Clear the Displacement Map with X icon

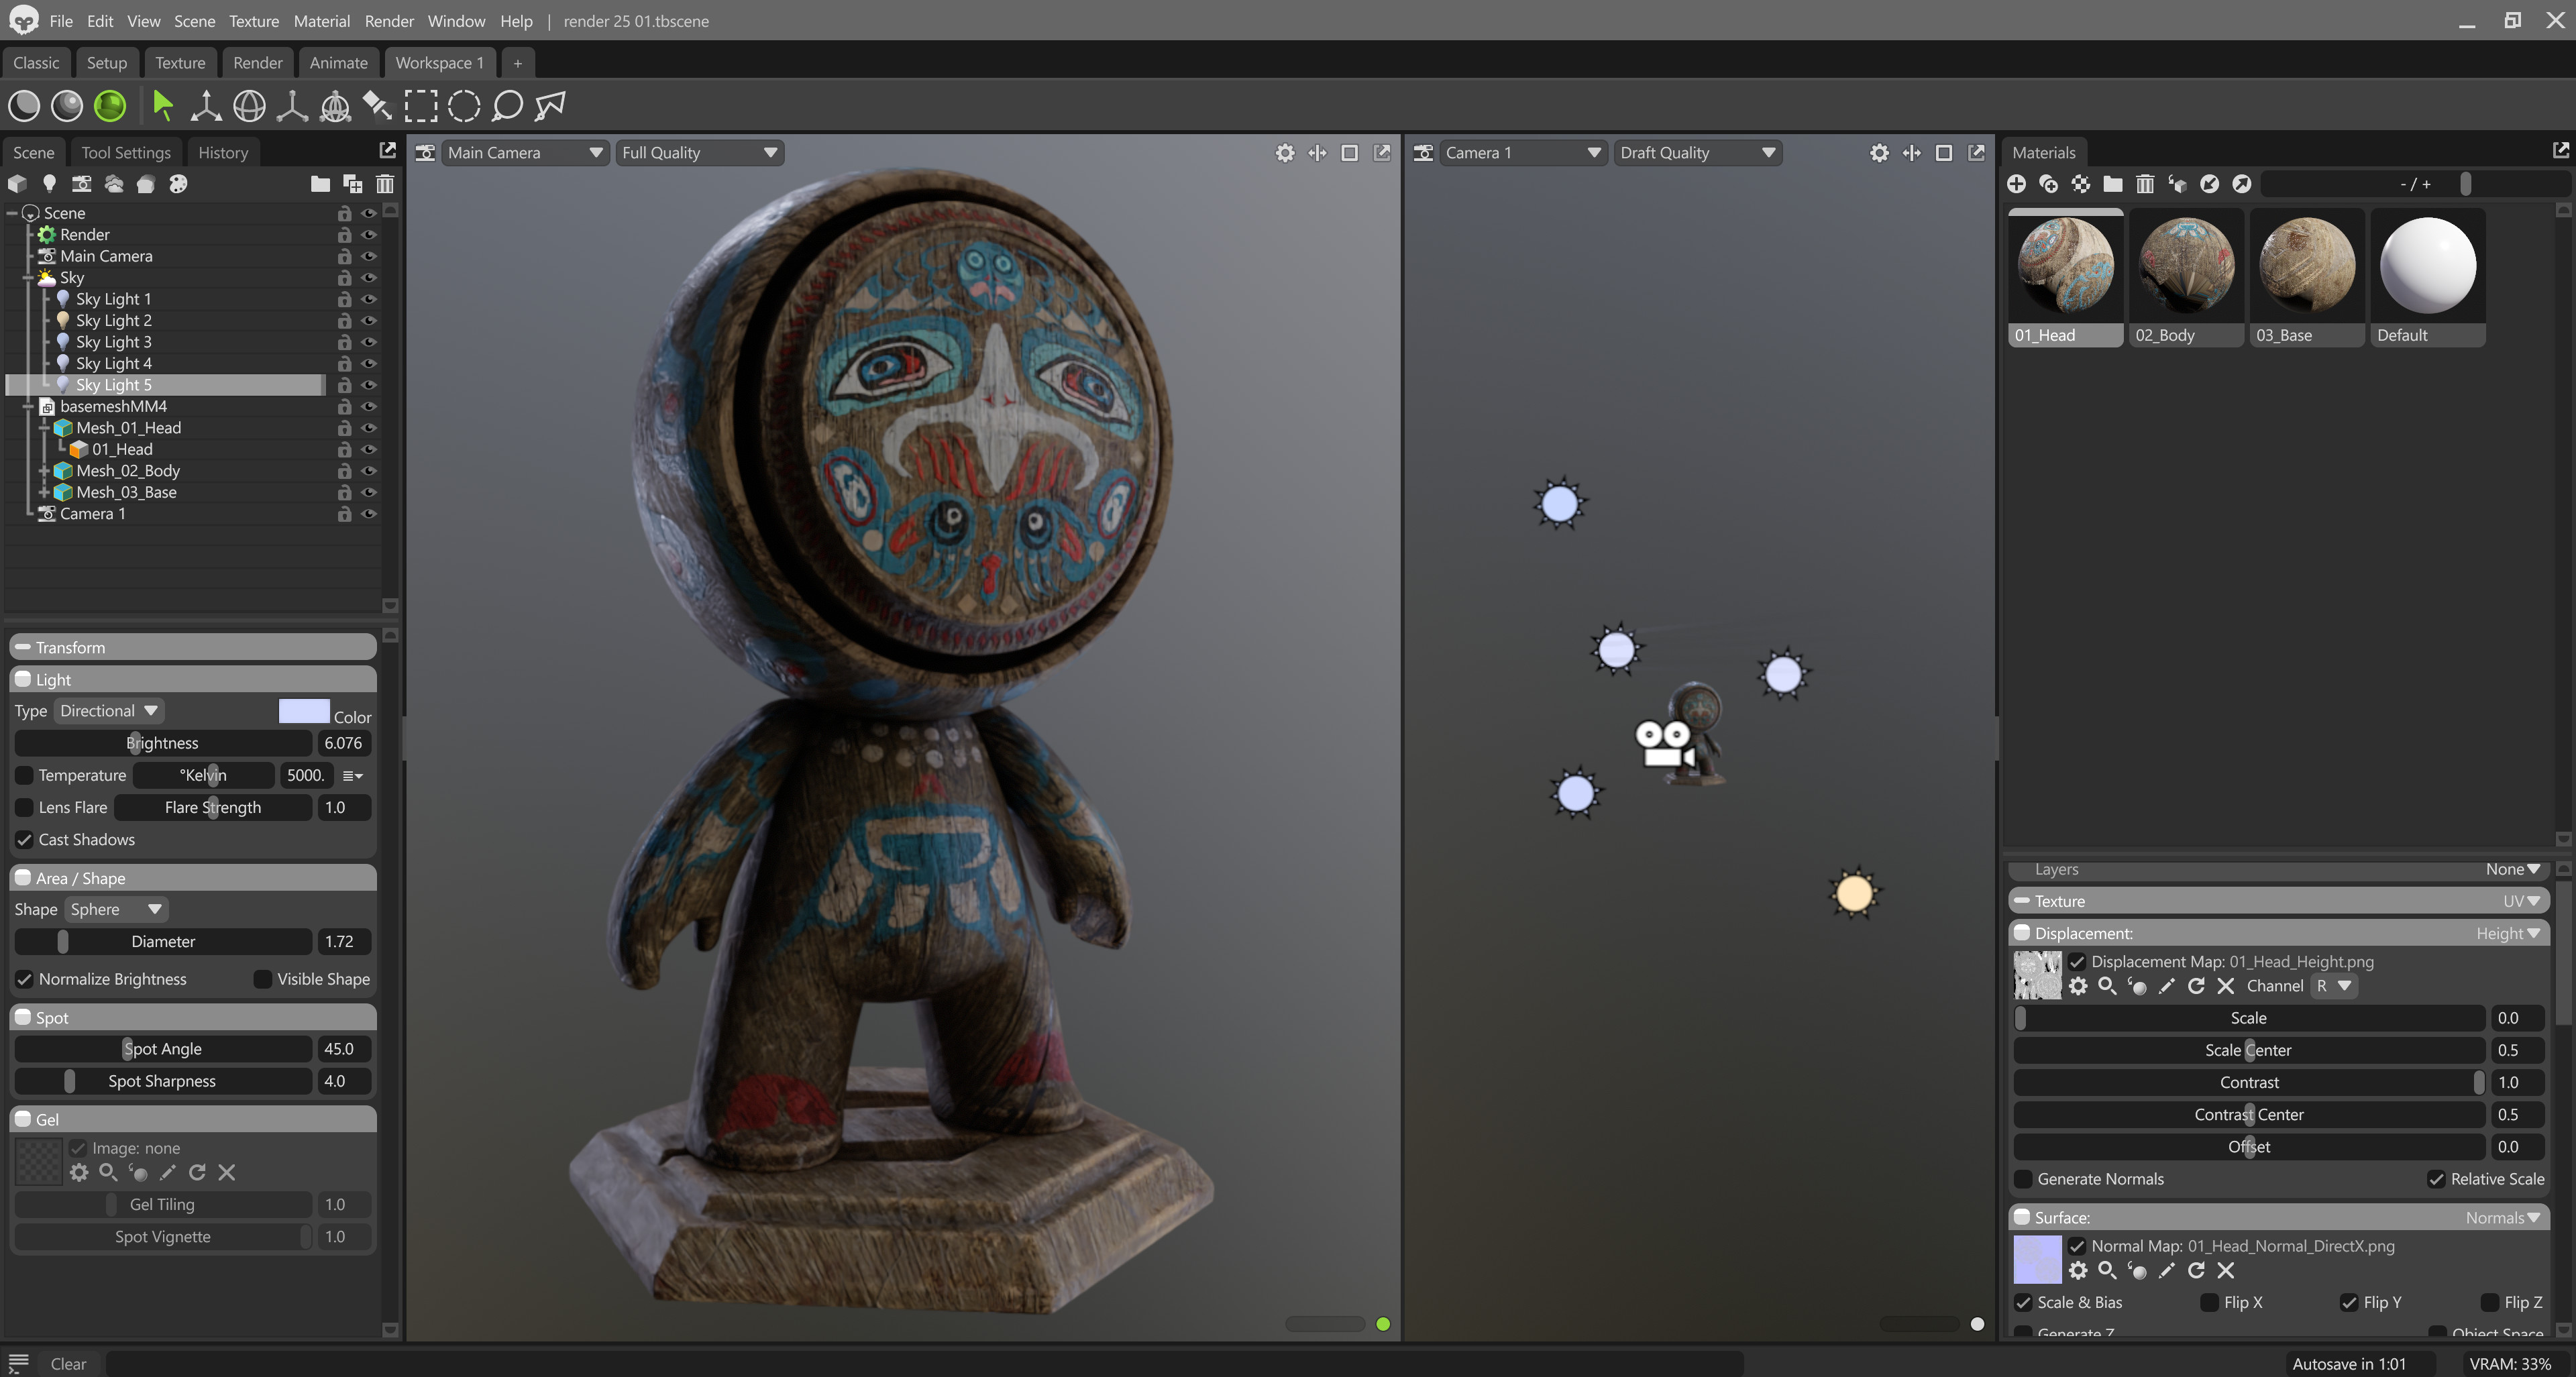(x=2226, y=986)
